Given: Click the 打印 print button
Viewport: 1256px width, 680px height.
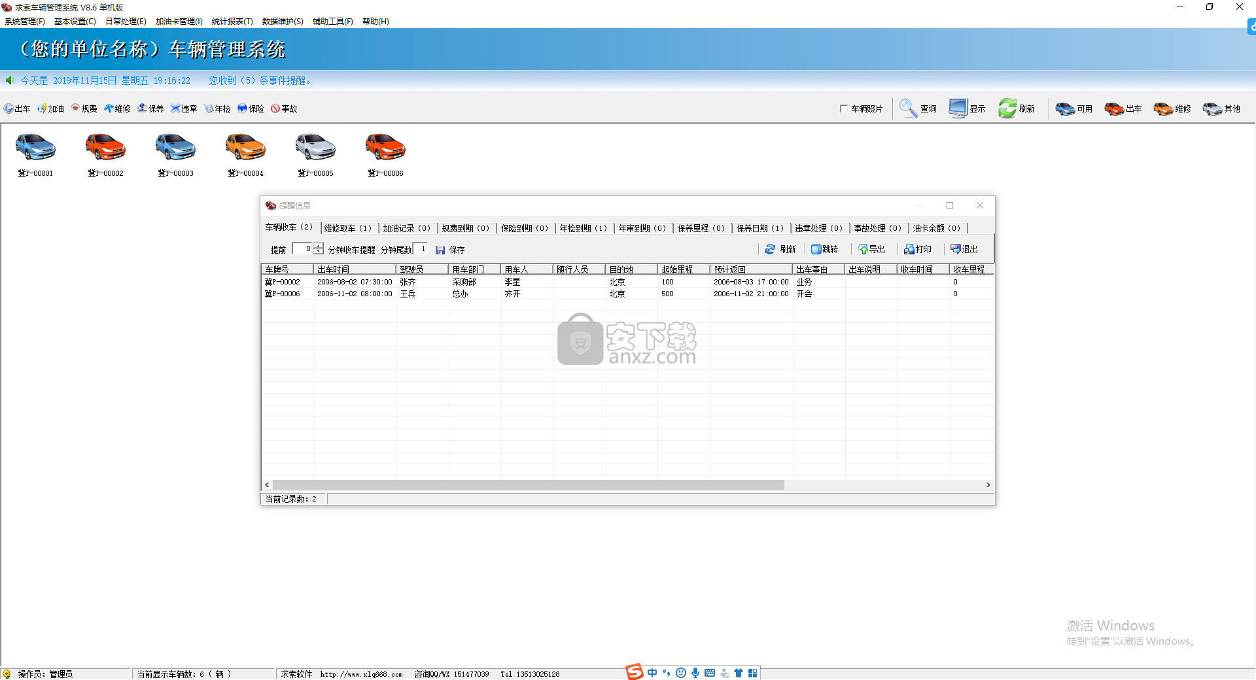Looking at the screenshot, I should [x=918, y=249].
